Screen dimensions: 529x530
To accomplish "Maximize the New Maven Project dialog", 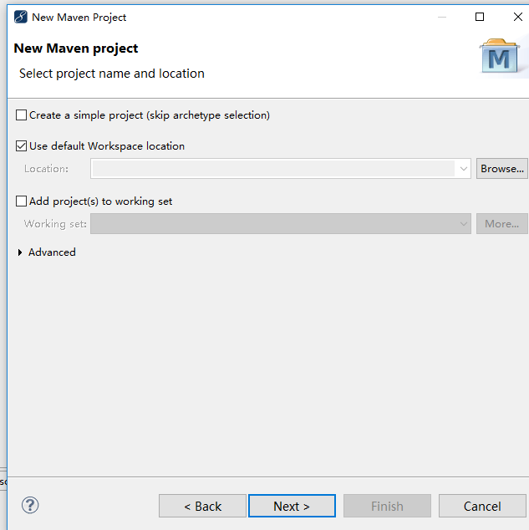I will (480, 17).
